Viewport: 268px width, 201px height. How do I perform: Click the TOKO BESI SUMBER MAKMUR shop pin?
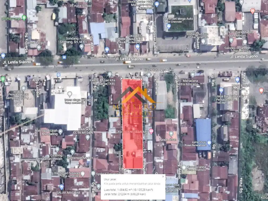[x=137, y=47]
